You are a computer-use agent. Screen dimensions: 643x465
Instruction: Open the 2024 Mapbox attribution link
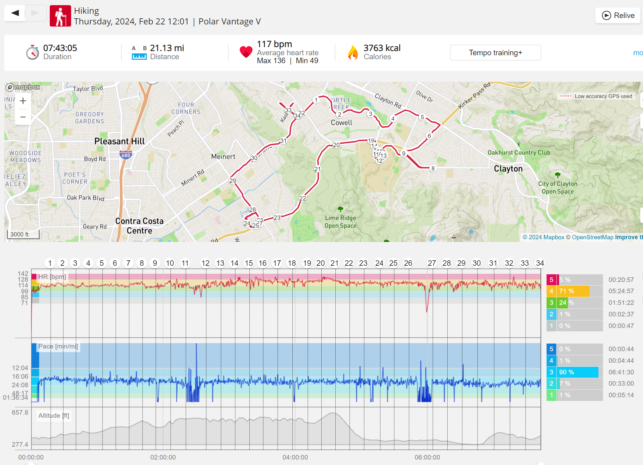coord(543,237)
